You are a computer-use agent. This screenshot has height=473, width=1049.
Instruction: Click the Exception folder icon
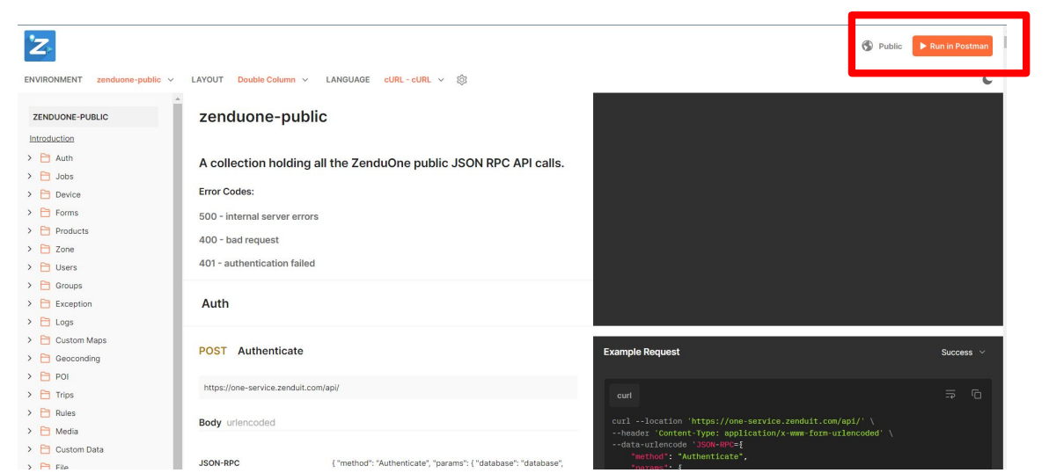[x=46, y=304]
